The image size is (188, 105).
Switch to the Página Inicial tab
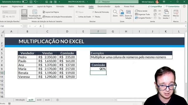click(x=18, y=6)
